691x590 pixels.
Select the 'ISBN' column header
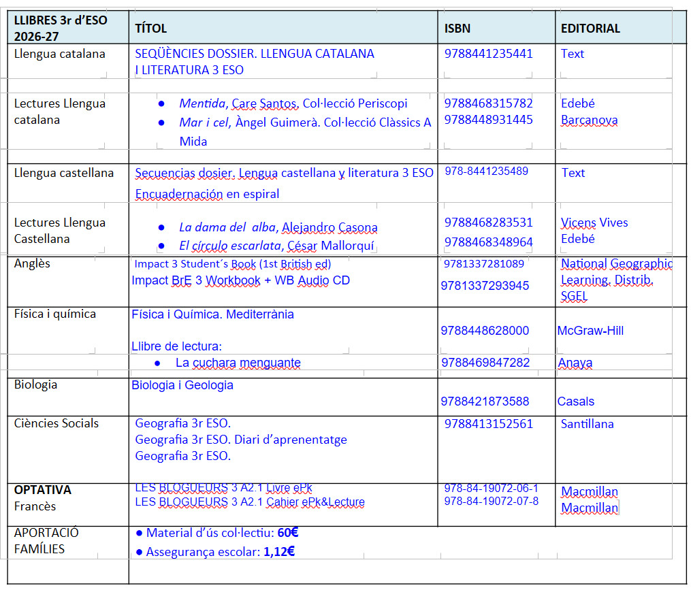point(457,29)
